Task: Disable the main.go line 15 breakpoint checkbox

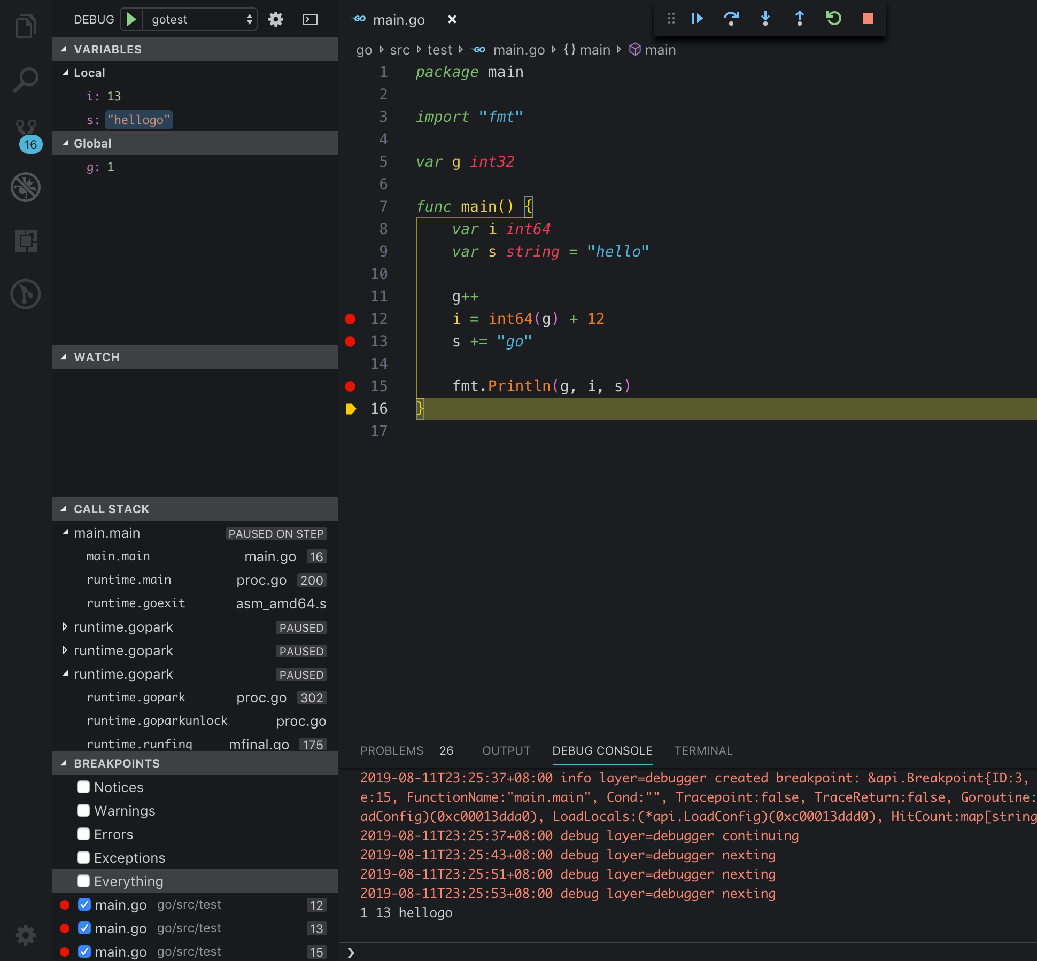Action: pos(84,951)
